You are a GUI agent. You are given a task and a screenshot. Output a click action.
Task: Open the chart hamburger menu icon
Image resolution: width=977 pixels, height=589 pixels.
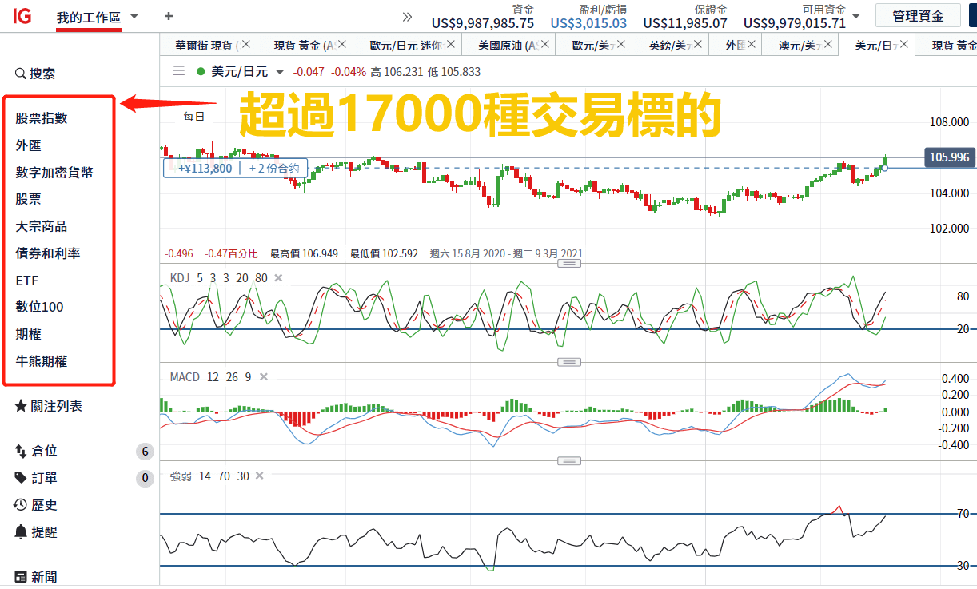(x=179, y=71)
